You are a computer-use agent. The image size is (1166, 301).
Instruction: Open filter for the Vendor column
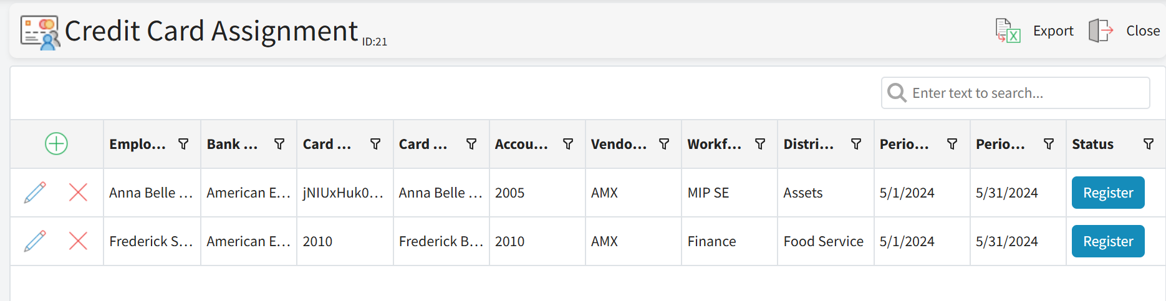pyautogui.click(x=664, y=144)
